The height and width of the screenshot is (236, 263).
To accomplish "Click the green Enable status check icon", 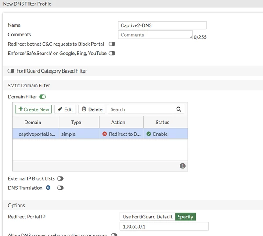I will coord(148,134).
